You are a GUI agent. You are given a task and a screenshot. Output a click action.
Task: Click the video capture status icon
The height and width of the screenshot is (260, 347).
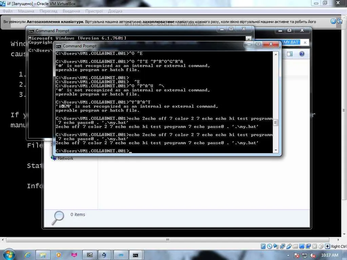[x=308, y=246]
